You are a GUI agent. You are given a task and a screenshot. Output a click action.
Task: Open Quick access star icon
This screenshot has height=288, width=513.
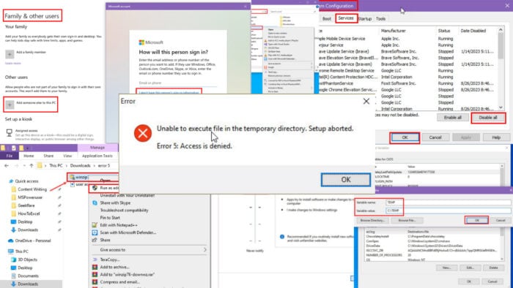click(11, 181)
